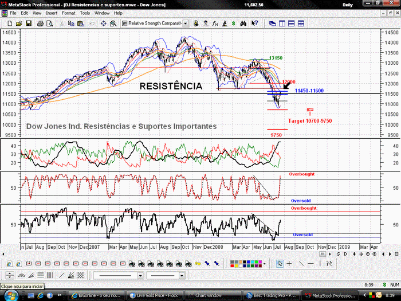Pick the cyan color swatch
The width and height of the screenshot is (401, 301).
click(x=253, y=262)
